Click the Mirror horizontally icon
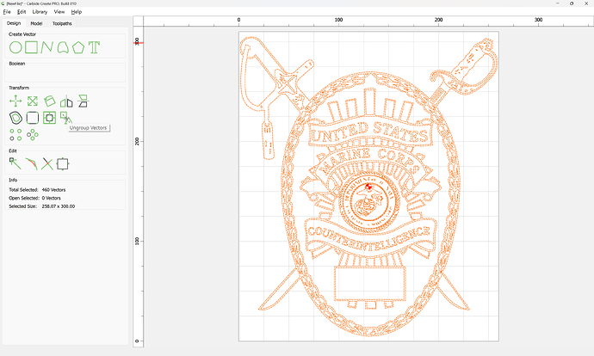The image size is (594, 356). point(66,101)
